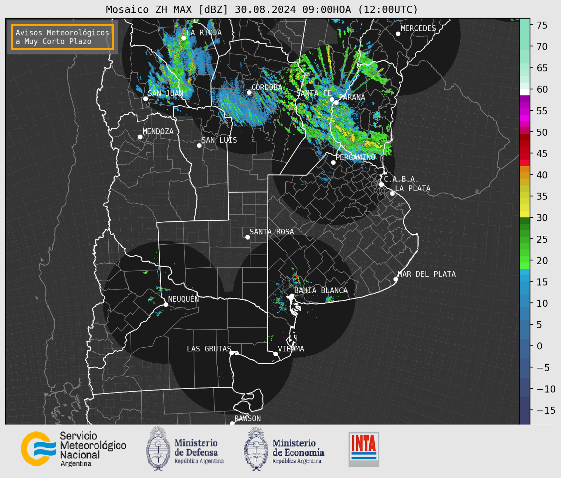The height and width of the screenshot is (478, 561).
Task: Click the Rawson city marker dot
Action: click(x=232, y=423)
